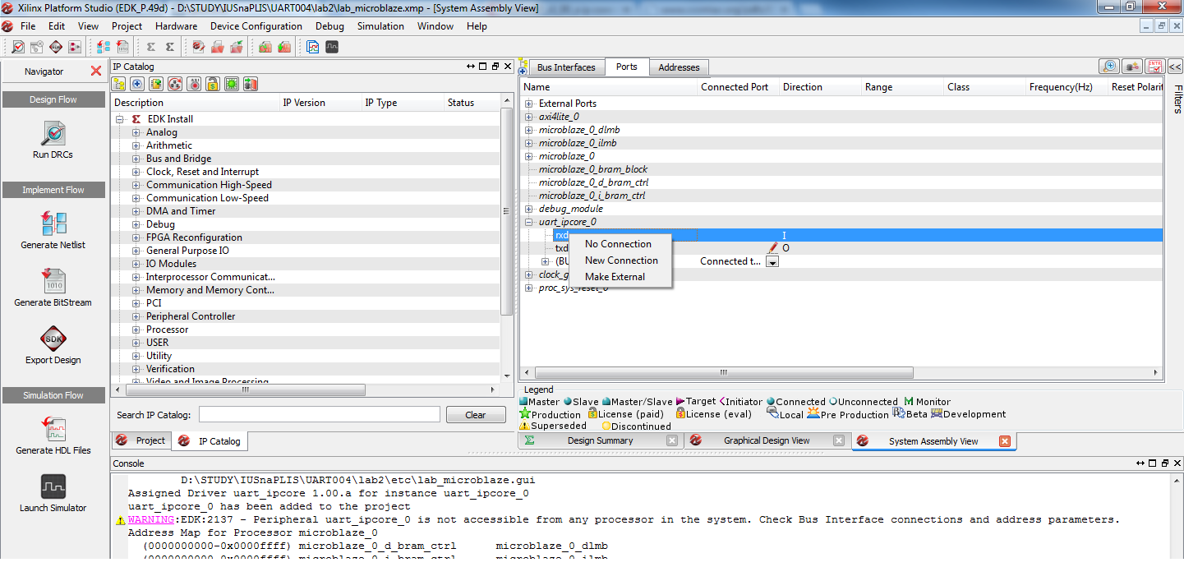Collapse the uart_ipcore_0 node
This screenshot has height=567, width=1184.
(x=529, y=222)
